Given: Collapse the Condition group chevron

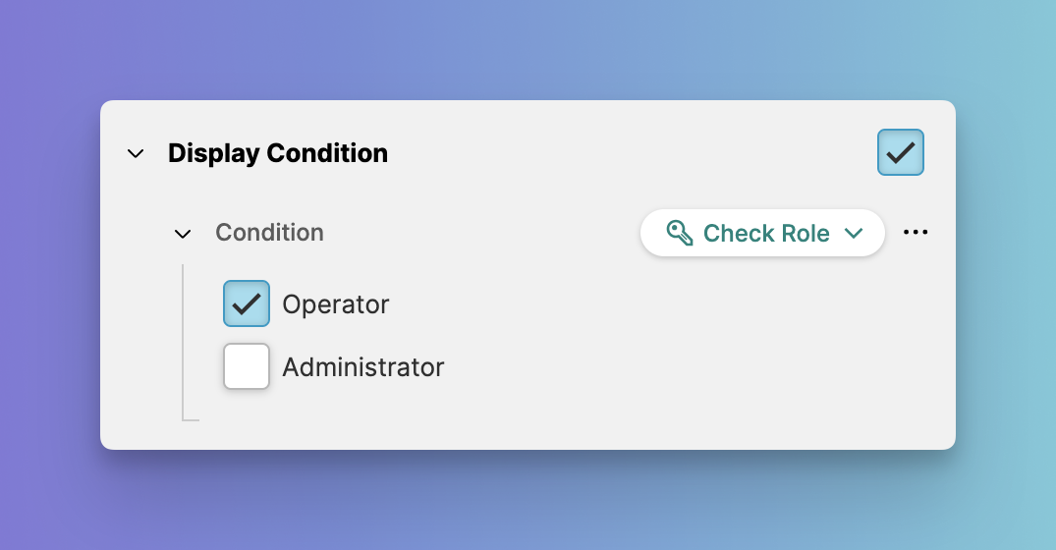Looking at the screenshot, I should (x=183, y=234).
